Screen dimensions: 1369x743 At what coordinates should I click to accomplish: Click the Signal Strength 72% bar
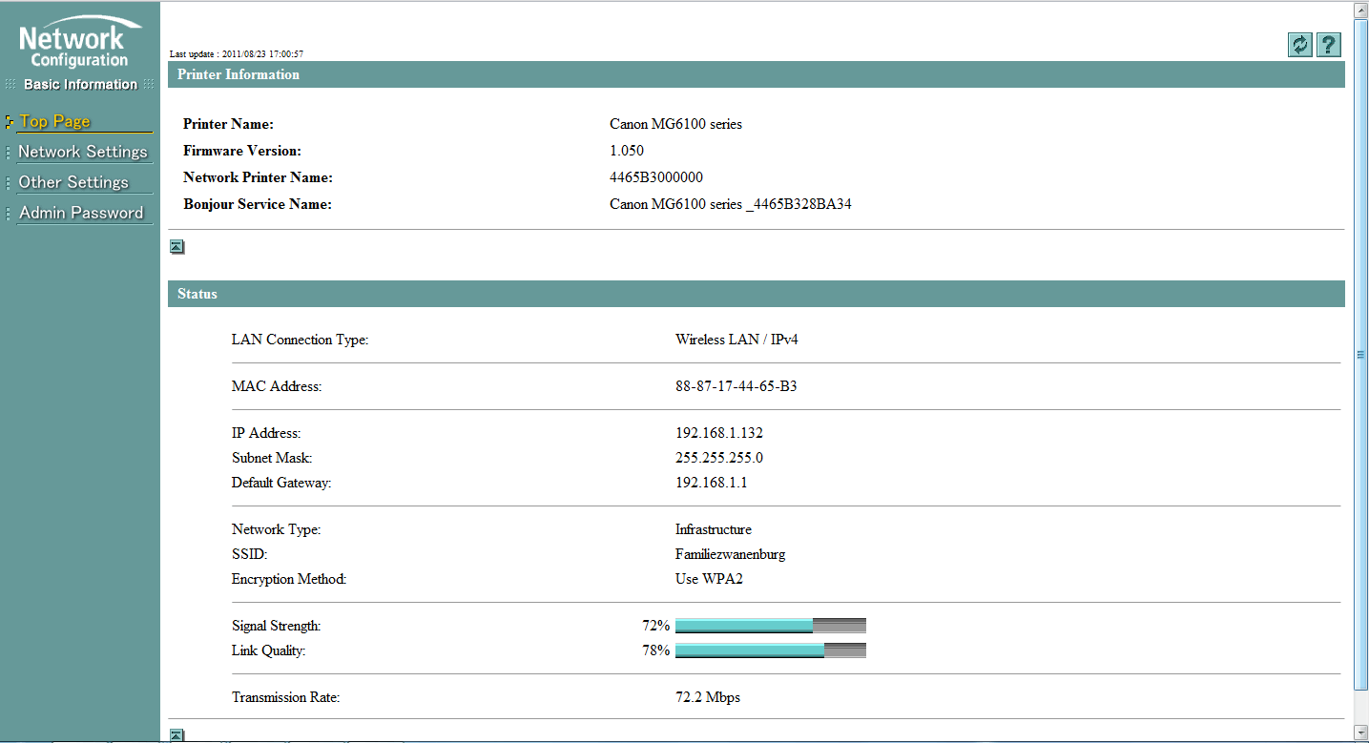coord(771,626)
